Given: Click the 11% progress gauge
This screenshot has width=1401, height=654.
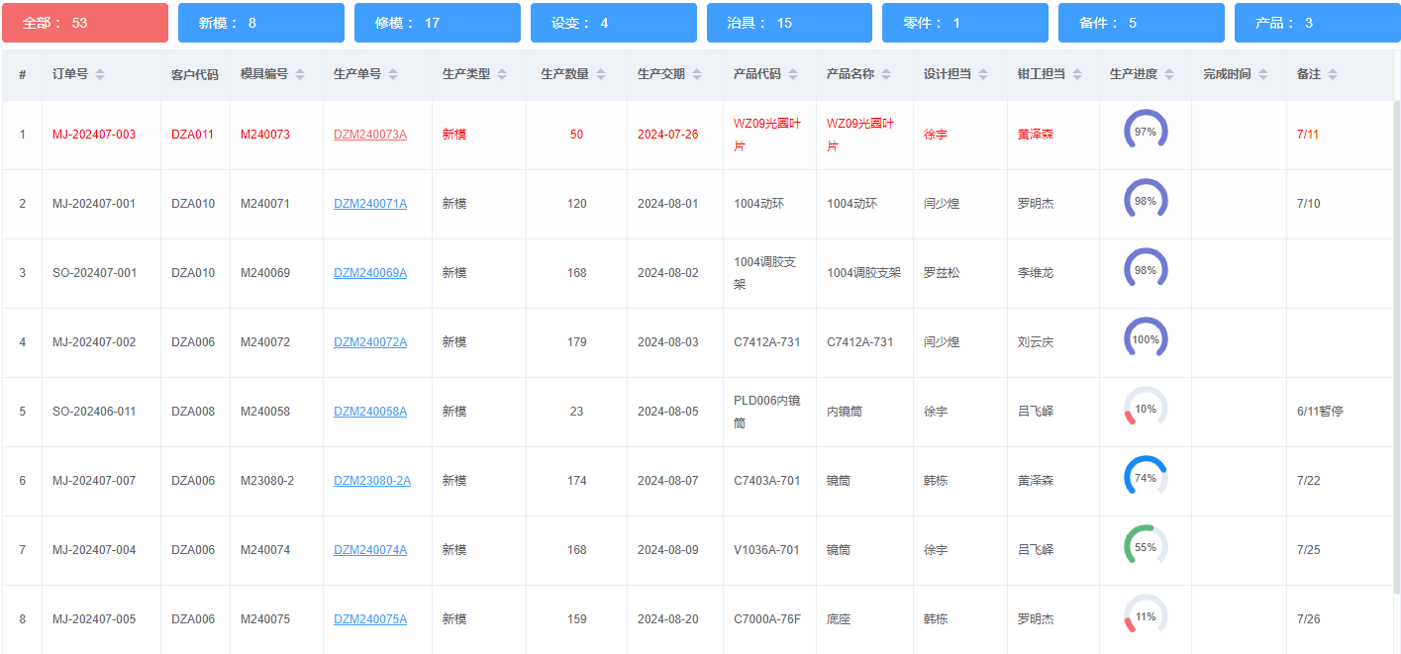Looking at the screenshot, I should (x=1146, y=615).
